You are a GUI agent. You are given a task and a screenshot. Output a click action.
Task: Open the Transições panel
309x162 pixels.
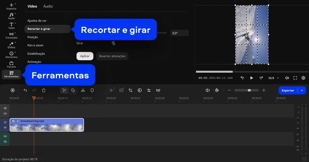click(x=11, y=36)
